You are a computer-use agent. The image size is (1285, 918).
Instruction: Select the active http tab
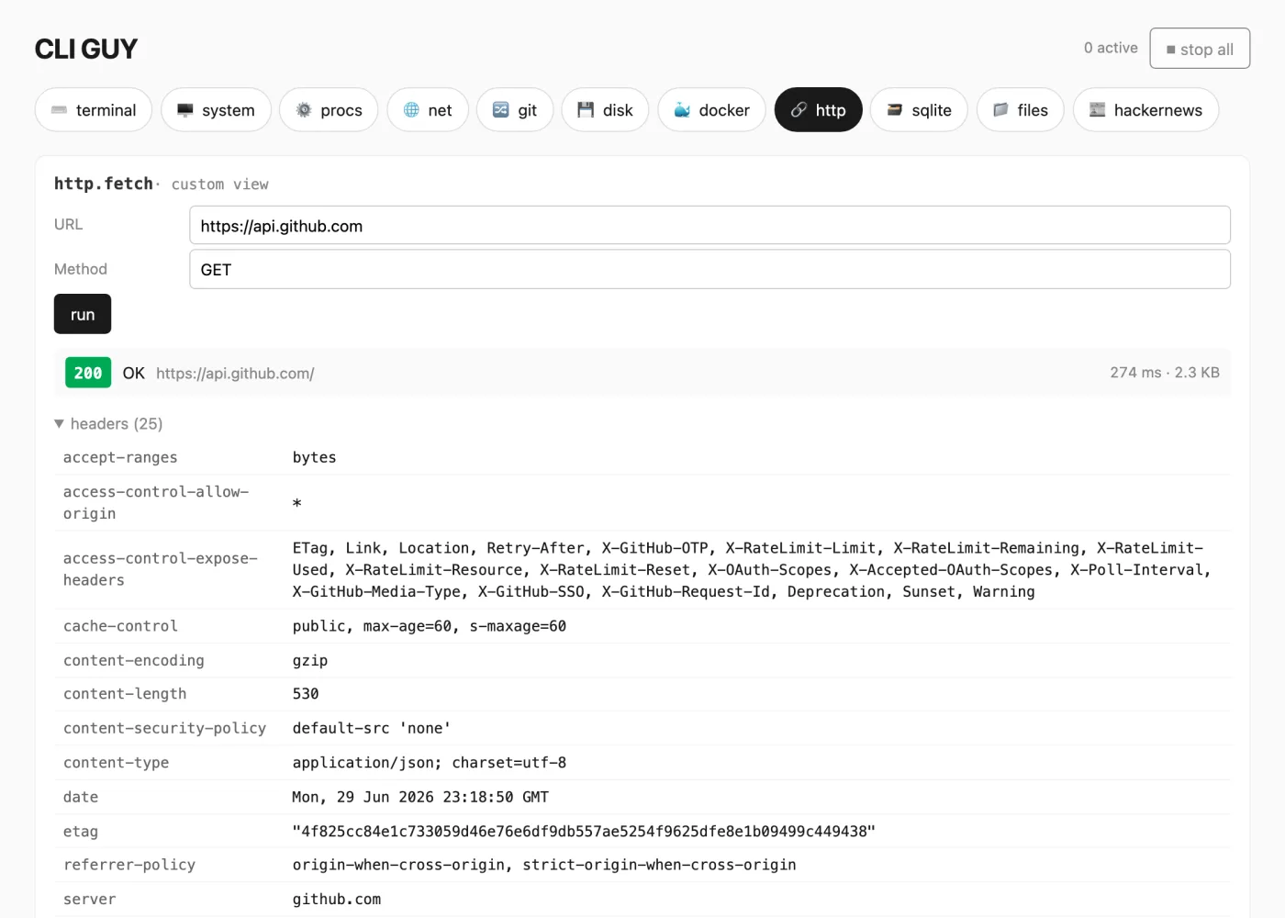(x=819, y=110)
